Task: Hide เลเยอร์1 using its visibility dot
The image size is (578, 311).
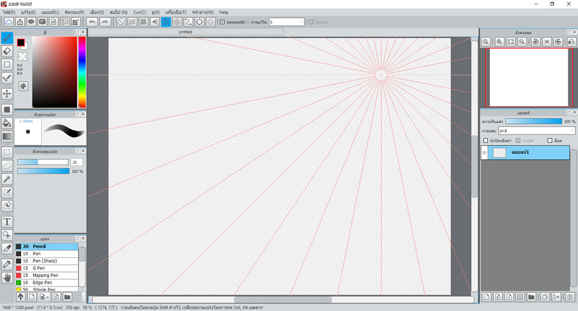Action: pyautogui.click(x=484, y=153)
